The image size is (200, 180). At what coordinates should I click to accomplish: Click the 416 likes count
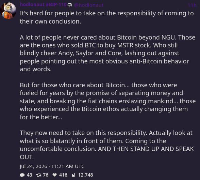point(63,175)
